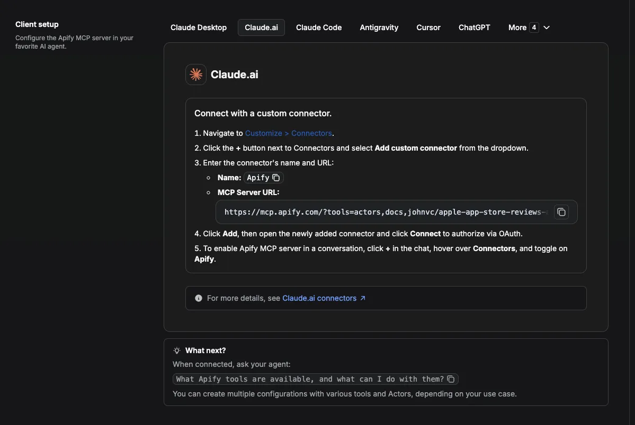This screenshot has height=425, width=635.
Task: Click the "MCP Server URL:" label
Action: 248,192
